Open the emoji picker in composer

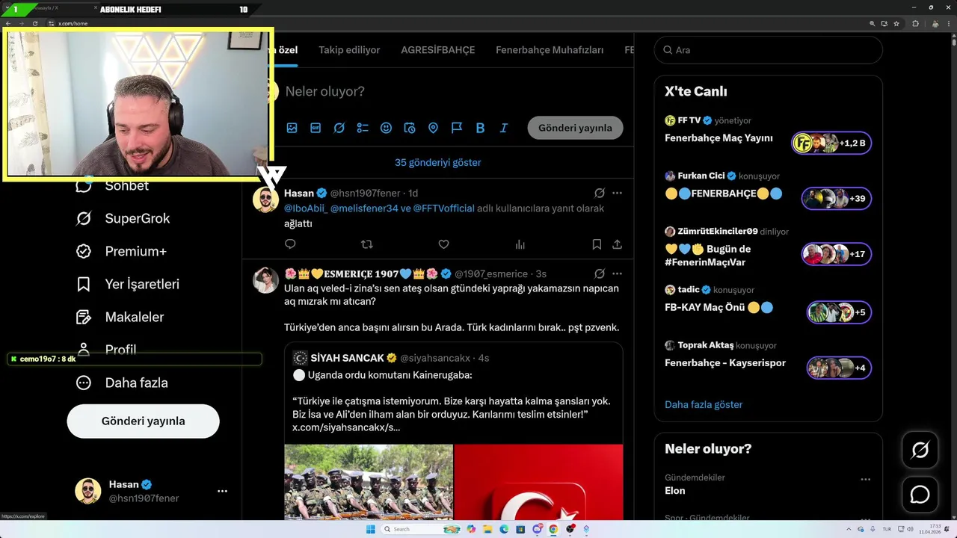[386, 128]
